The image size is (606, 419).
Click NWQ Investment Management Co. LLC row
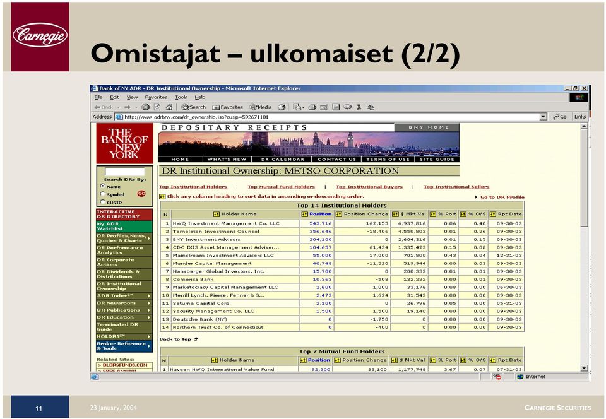click(x=342, y=223)
